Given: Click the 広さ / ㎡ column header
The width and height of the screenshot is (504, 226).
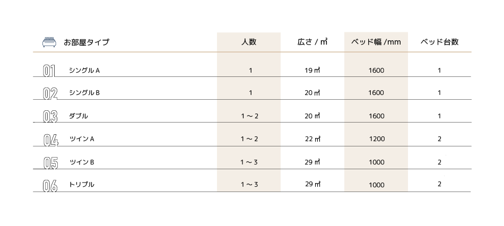Looking at the screenshot, I should point(312,42).
